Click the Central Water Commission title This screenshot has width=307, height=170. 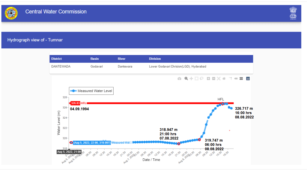(x=56, y=12)
